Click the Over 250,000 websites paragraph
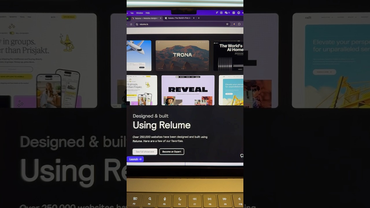The width and height of the screenshot is (370, 208). 170,139
